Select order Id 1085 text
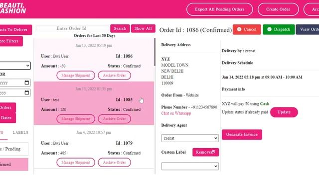 (124, 99)
